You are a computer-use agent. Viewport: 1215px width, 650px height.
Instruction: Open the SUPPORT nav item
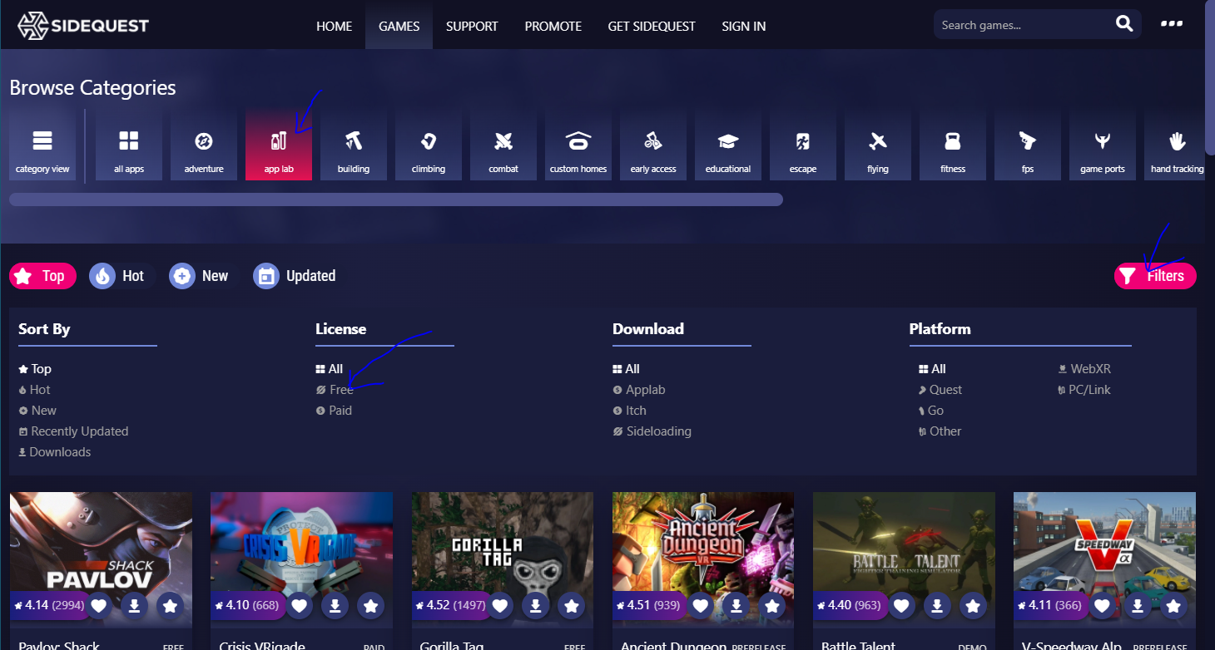pyautogui.click(x=472, y=26)
